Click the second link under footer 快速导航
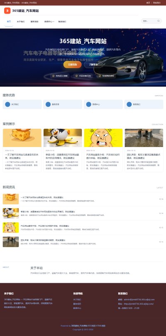The image size is (166, 336). (77, 304)
